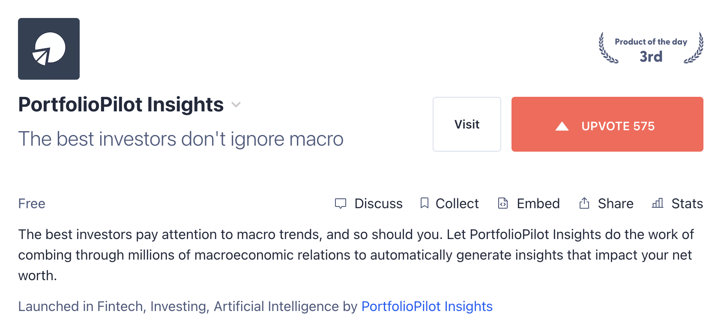
Task: Select the Collect text label
Action: [x=457, y=203]
